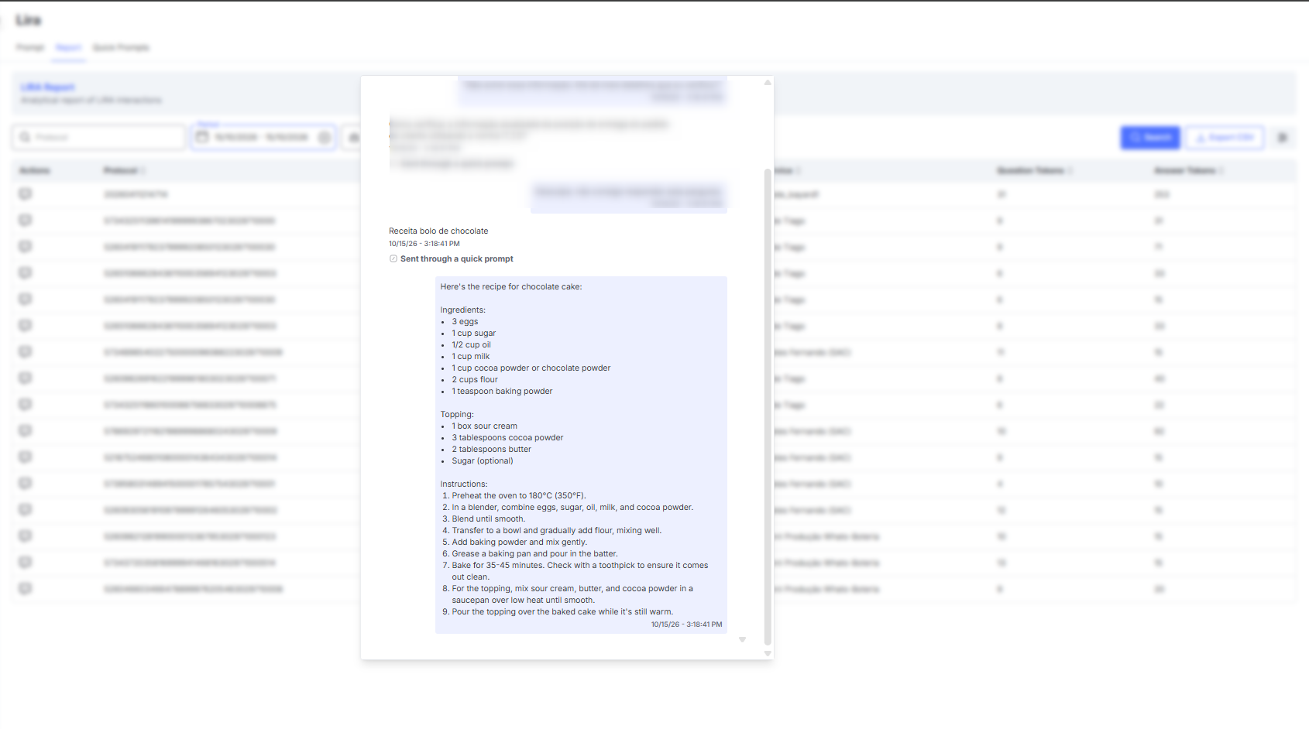The image size is (1309, 729).
Task: Click the scroll-down arrow of the conversation popup
Action: click(x=768, y=654)
